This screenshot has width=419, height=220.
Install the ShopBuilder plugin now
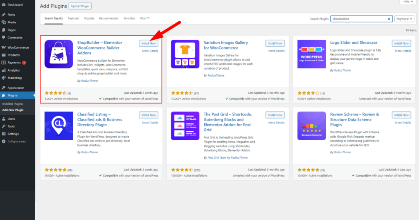(x=149, y=43)
